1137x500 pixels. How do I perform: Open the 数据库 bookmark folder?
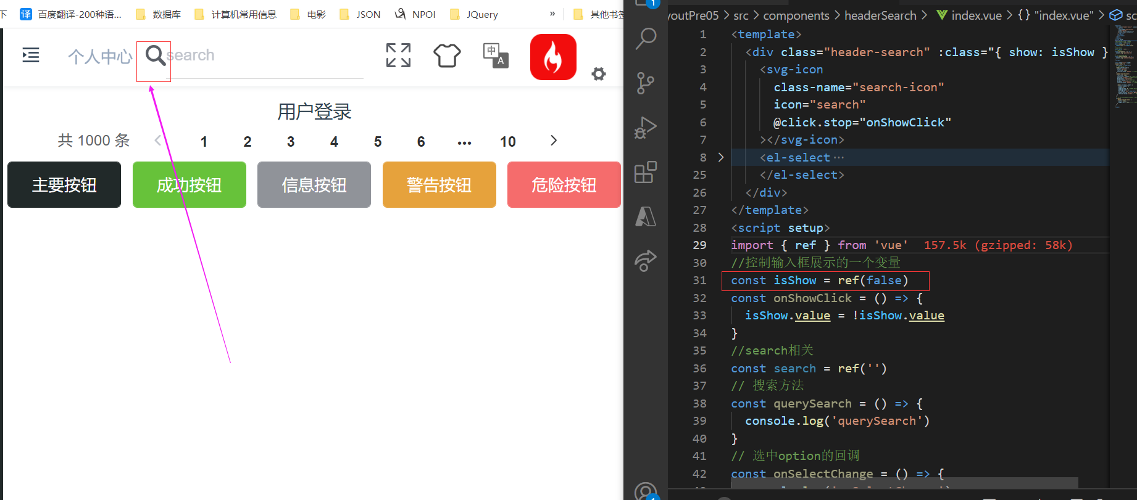(x=158, y=14)
